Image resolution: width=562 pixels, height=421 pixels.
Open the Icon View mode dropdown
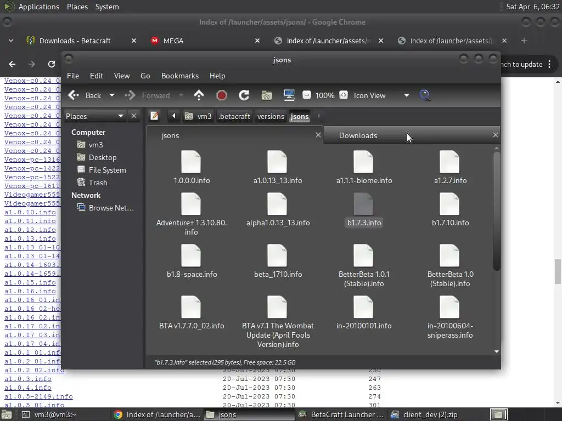[381, 95]
